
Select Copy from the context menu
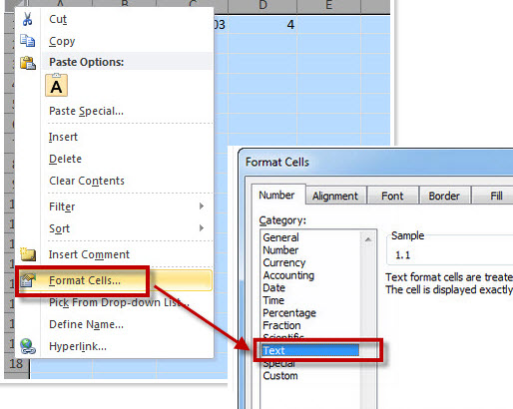coord(62,41)
